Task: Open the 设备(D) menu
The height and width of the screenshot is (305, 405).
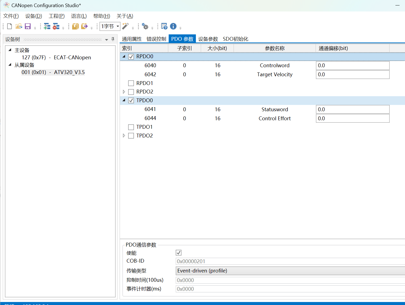Action: point(34,16)
